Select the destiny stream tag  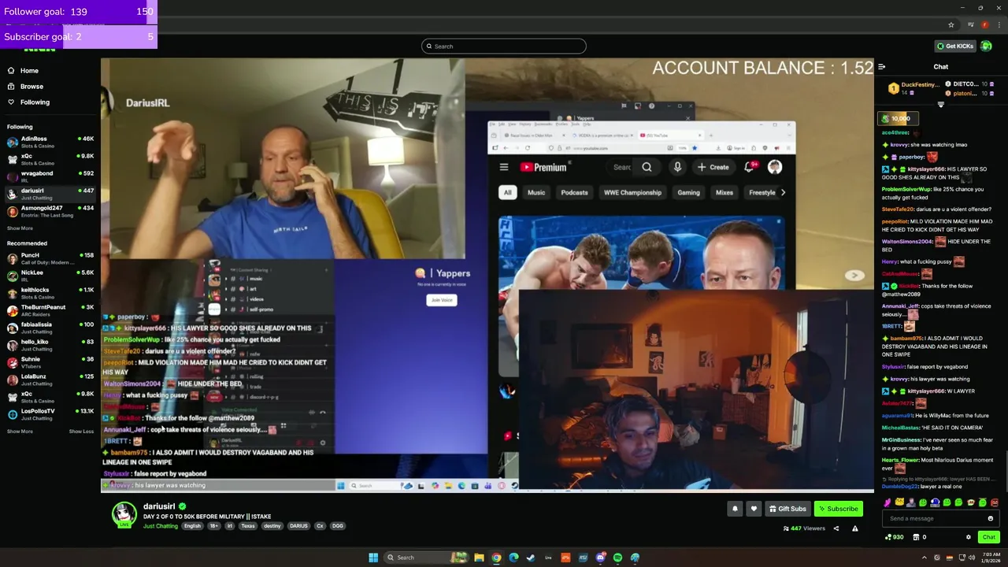(272, 526)
